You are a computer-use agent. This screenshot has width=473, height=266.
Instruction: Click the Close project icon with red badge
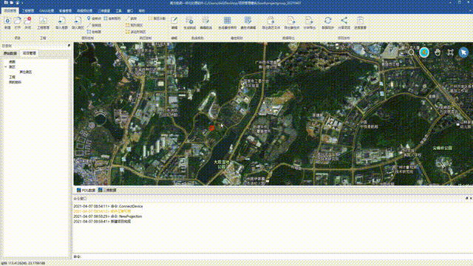27,21
